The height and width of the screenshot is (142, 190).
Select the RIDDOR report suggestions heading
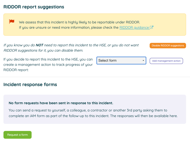(x=34, y=7)
